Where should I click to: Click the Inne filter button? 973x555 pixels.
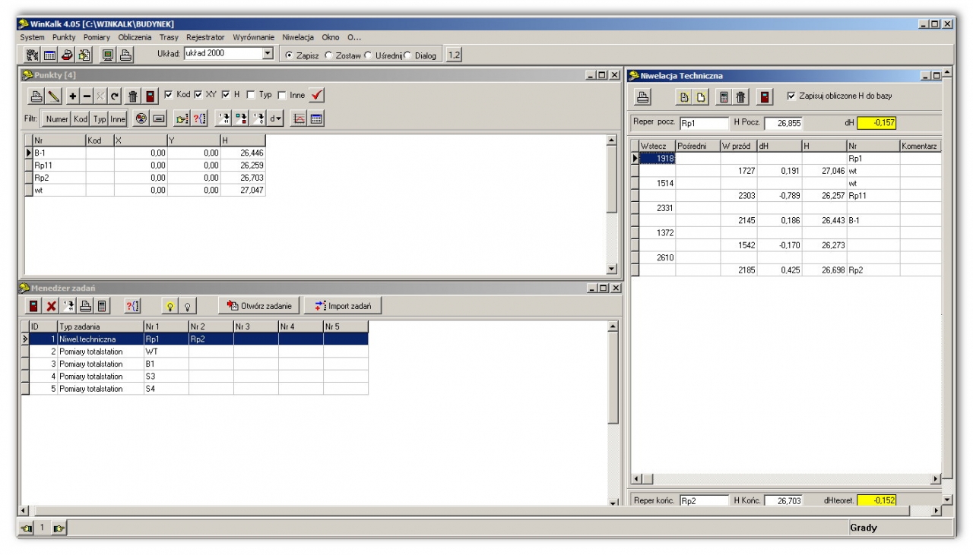tap(118, 118)
